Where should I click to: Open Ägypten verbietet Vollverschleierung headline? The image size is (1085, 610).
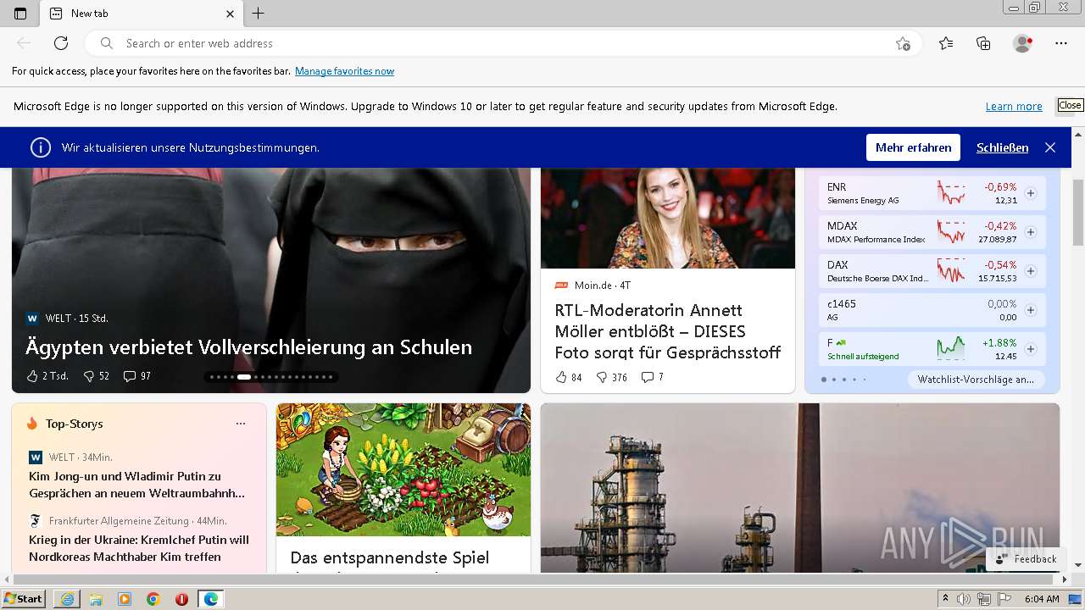(x=248, y=347)
